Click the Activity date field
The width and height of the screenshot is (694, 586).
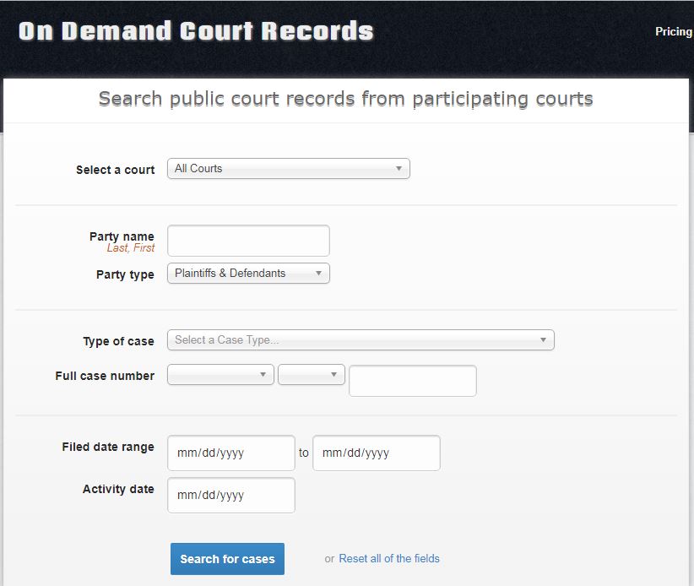[x=231, y=496]
